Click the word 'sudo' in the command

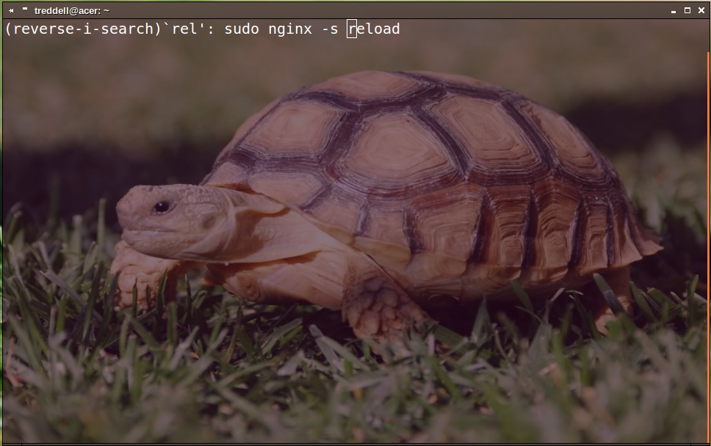point(242,29)
